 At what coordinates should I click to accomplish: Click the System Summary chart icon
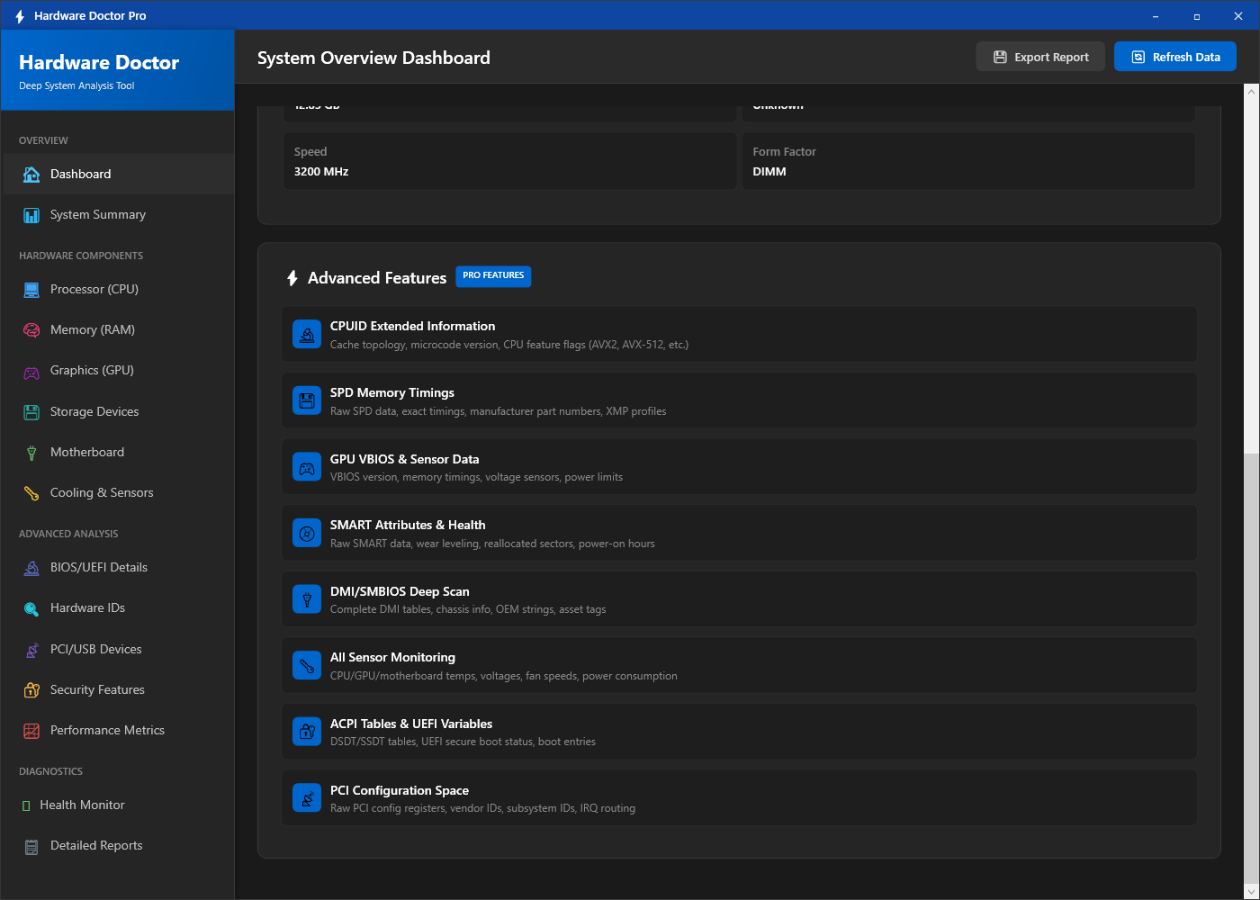click(x=31, y=215)
